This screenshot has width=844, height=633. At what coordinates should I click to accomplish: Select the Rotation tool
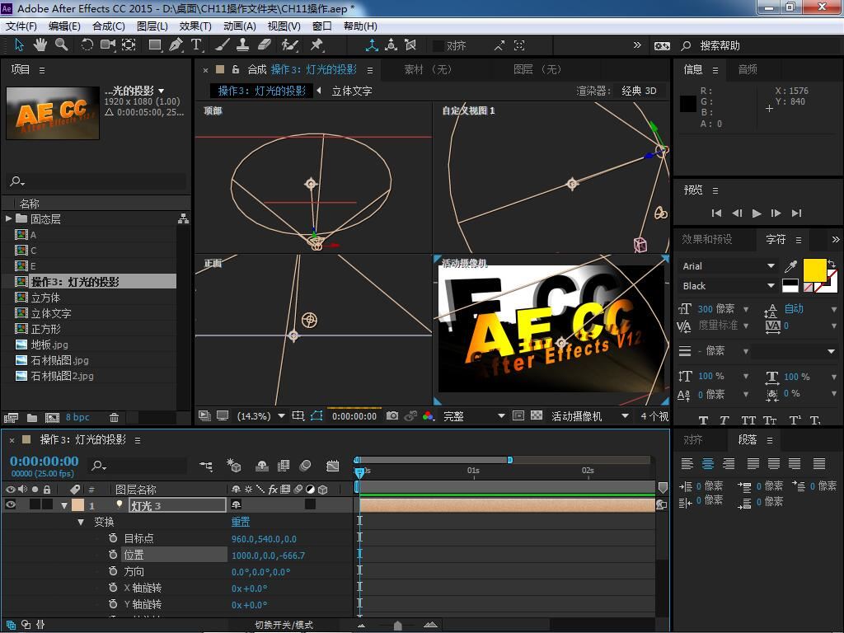87,45
